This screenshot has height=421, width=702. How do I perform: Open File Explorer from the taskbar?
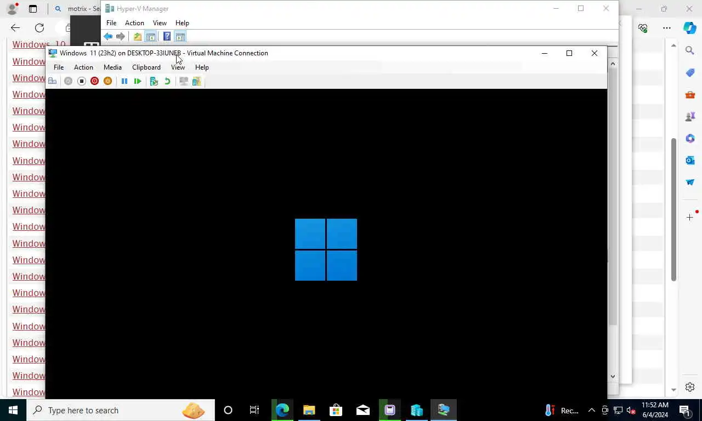tap(309, 410)
